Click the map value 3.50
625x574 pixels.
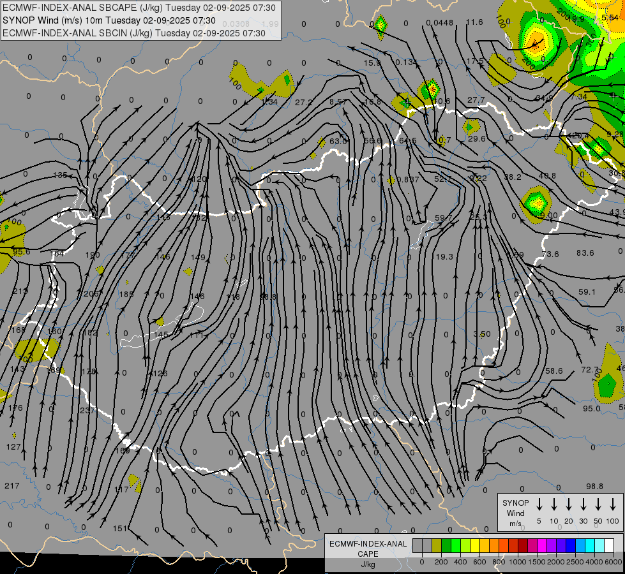click(482, 334)
